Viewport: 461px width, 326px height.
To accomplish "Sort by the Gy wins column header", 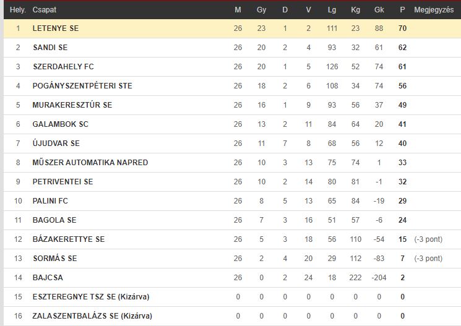I will [x=261, y=10].
